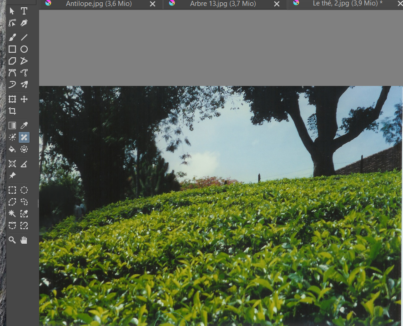The height and width of the screenshot is (326, 403).
Task: Select the Gradient tool
Action: 12,125
